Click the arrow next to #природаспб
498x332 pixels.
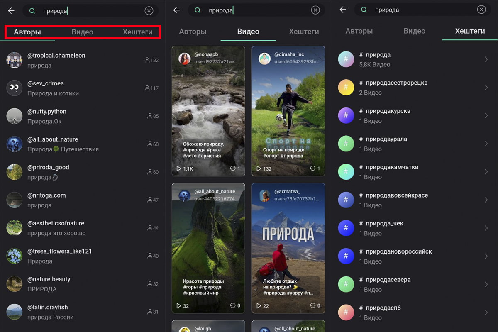(x=486, y=312)
